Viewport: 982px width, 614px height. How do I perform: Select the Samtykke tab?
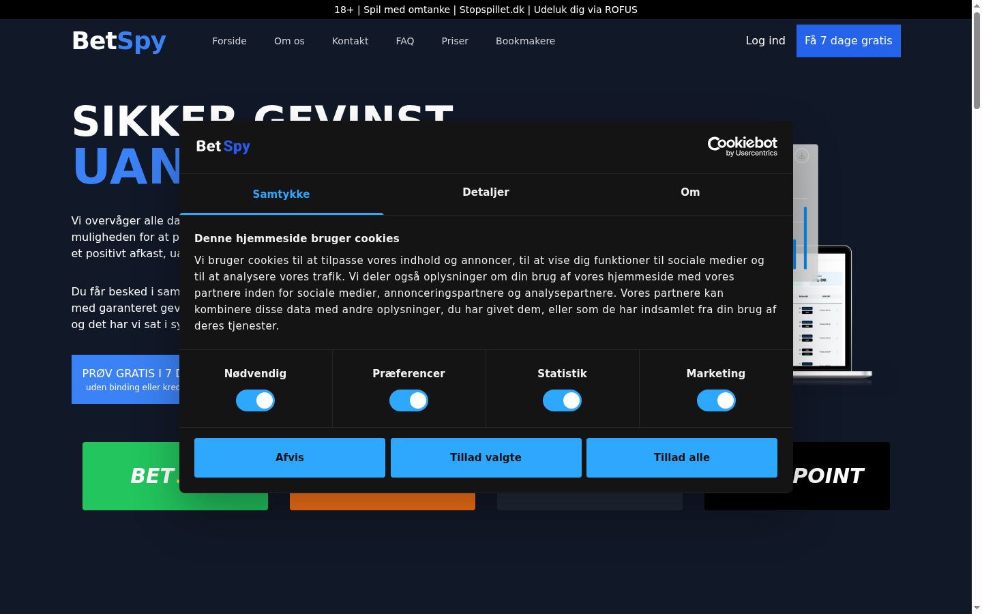coord(281,194)
